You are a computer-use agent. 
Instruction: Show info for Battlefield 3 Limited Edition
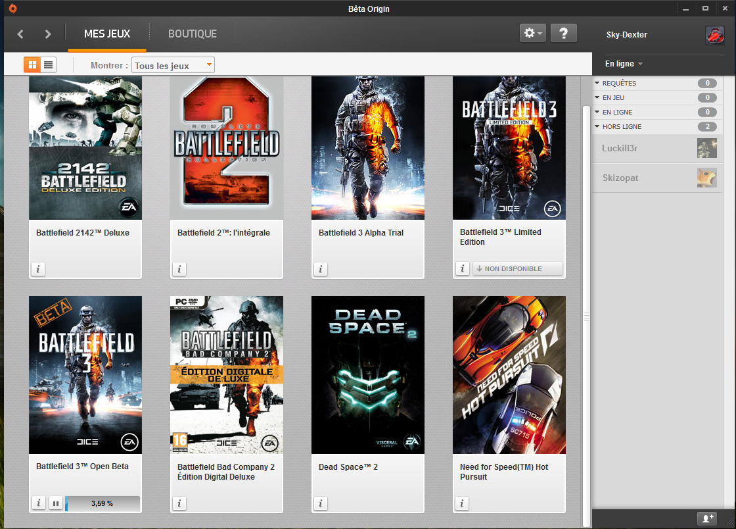click(x=463, y=268)
